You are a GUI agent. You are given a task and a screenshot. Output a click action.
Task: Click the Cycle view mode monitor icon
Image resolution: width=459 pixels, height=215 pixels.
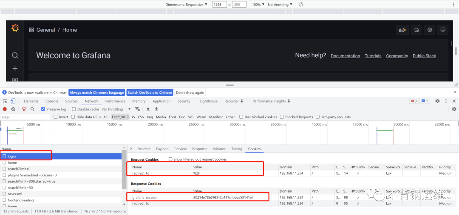click(443, 30)
